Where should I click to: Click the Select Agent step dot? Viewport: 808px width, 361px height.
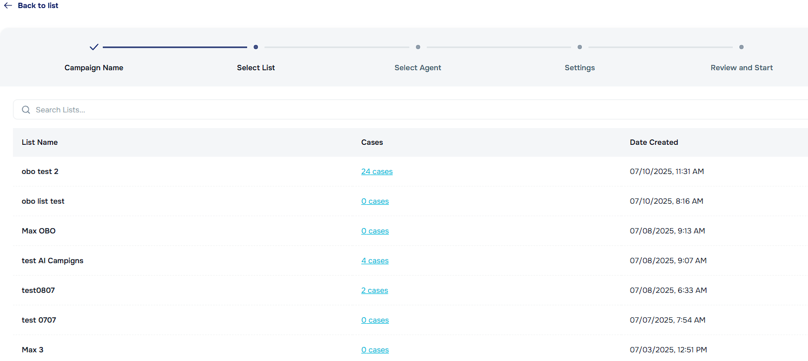[418, 47]
